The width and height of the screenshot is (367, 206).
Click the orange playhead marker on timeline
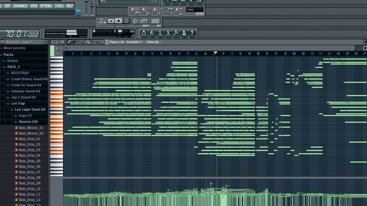216,53
